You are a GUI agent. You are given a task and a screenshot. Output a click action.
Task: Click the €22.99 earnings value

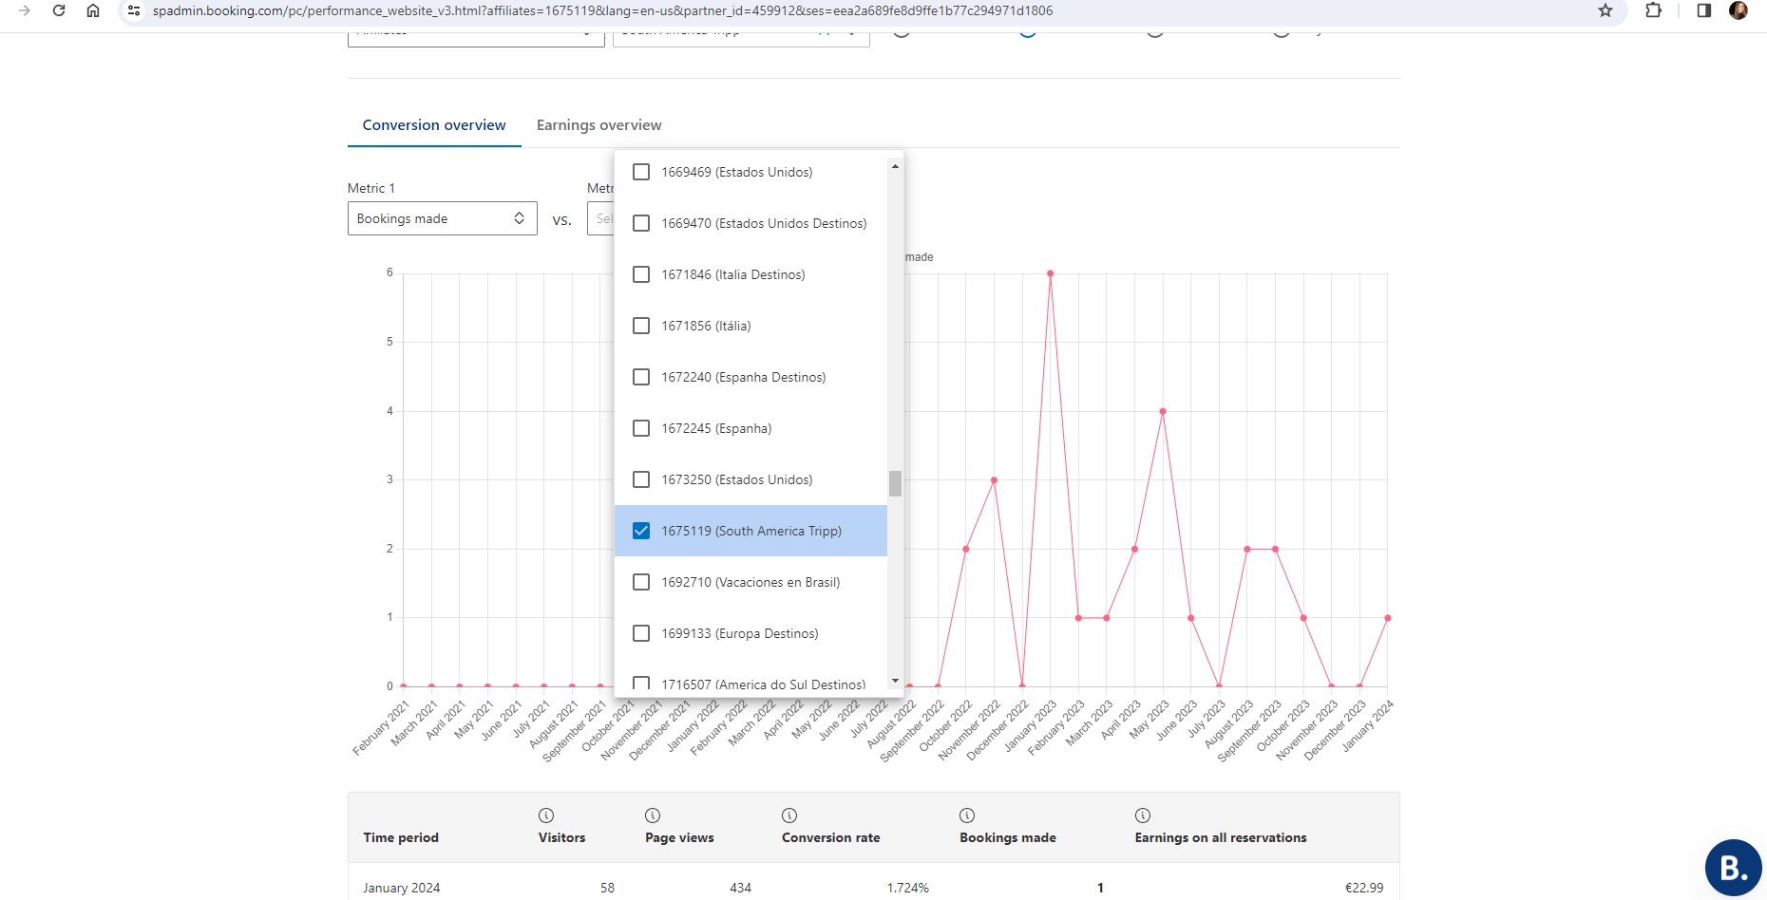click(1364, 888)
